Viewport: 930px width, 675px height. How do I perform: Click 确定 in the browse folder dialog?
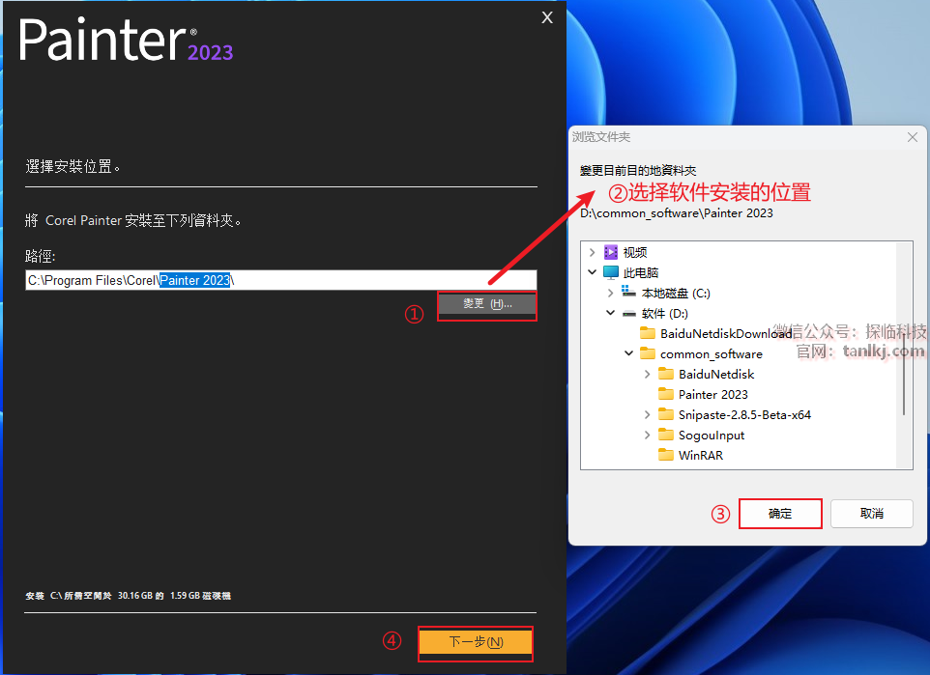[x=780, y=513]
